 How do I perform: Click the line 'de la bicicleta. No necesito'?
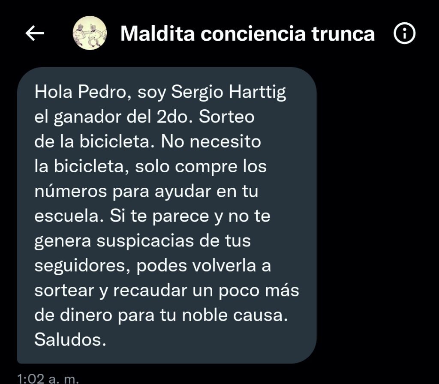(x=147, y=141)
